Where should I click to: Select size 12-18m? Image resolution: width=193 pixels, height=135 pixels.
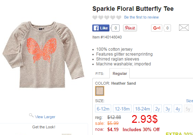pyautogui.click(x=122, y=108)
